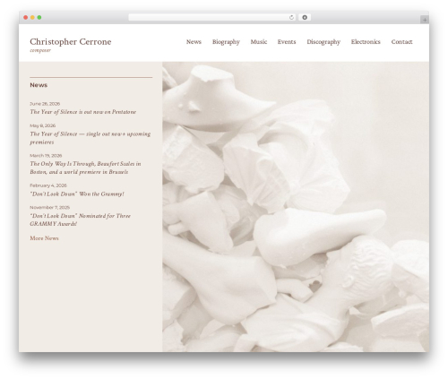Click the 'March 19, 2026' date

[x=46, y=156]
